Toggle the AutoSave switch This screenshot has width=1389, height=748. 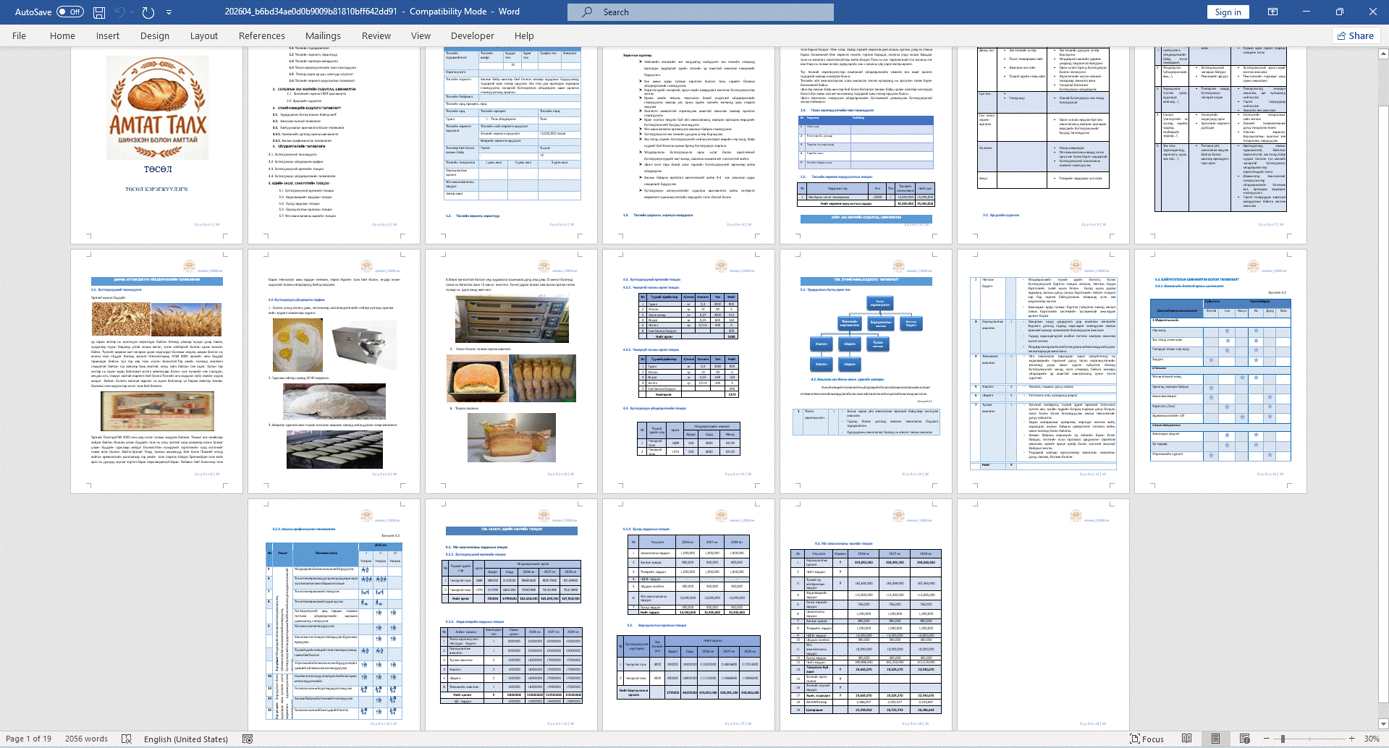[69, 12]
